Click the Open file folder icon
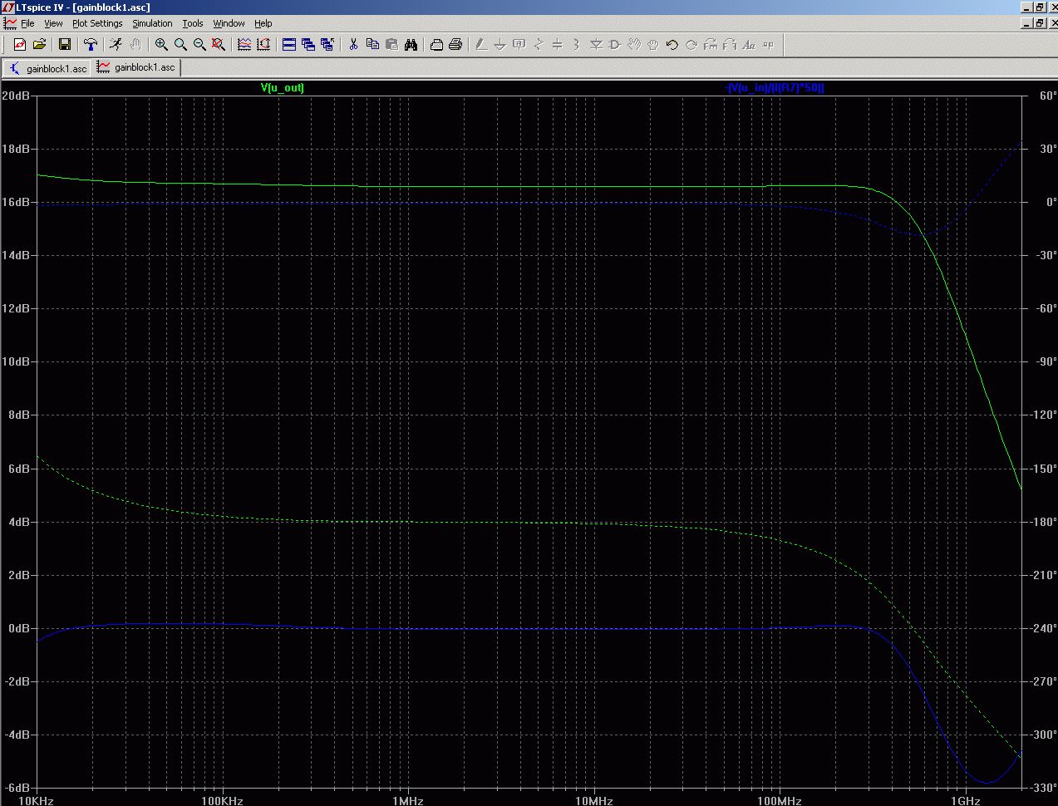Image resolution: width=1058 pixels, height=806 pixels. [x=39, y=44]
